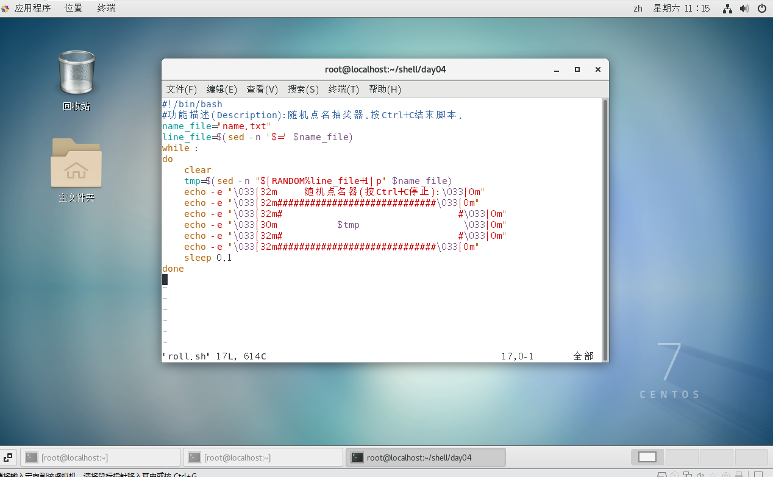Open the 查看(V) menu

[x=262, y=90]
